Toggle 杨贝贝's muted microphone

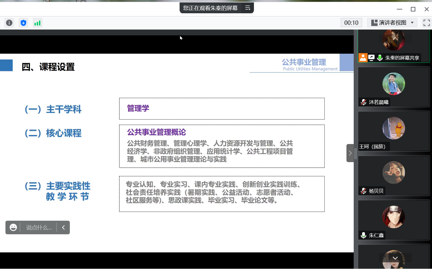[364, 191]
